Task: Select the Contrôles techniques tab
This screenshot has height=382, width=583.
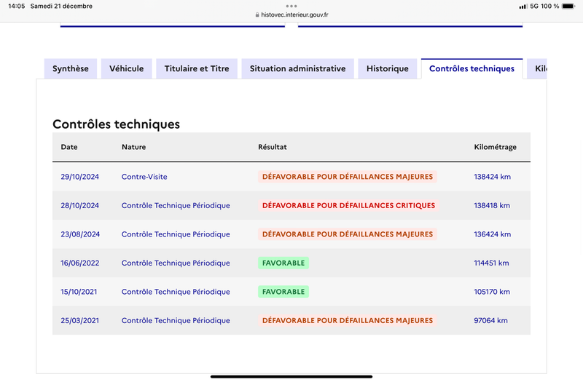Action: [x=472, y=68]
